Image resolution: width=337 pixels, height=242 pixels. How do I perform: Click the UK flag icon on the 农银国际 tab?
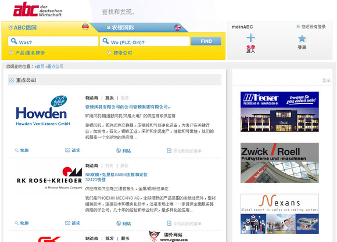177,27
